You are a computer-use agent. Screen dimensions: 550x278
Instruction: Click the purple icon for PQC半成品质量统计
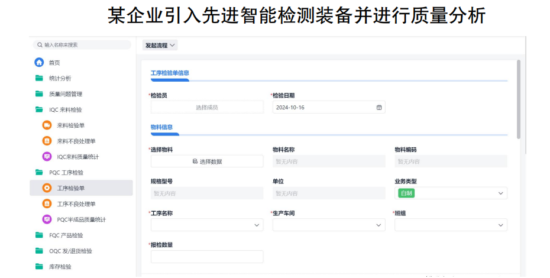coord(47,219)
